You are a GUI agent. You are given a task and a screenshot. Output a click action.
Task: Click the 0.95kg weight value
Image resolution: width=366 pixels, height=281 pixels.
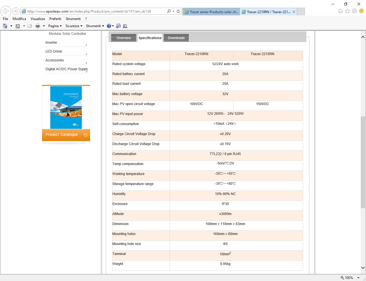point(225,264)
